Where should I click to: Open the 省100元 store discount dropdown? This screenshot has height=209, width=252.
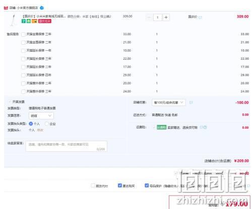click(168, 102)
